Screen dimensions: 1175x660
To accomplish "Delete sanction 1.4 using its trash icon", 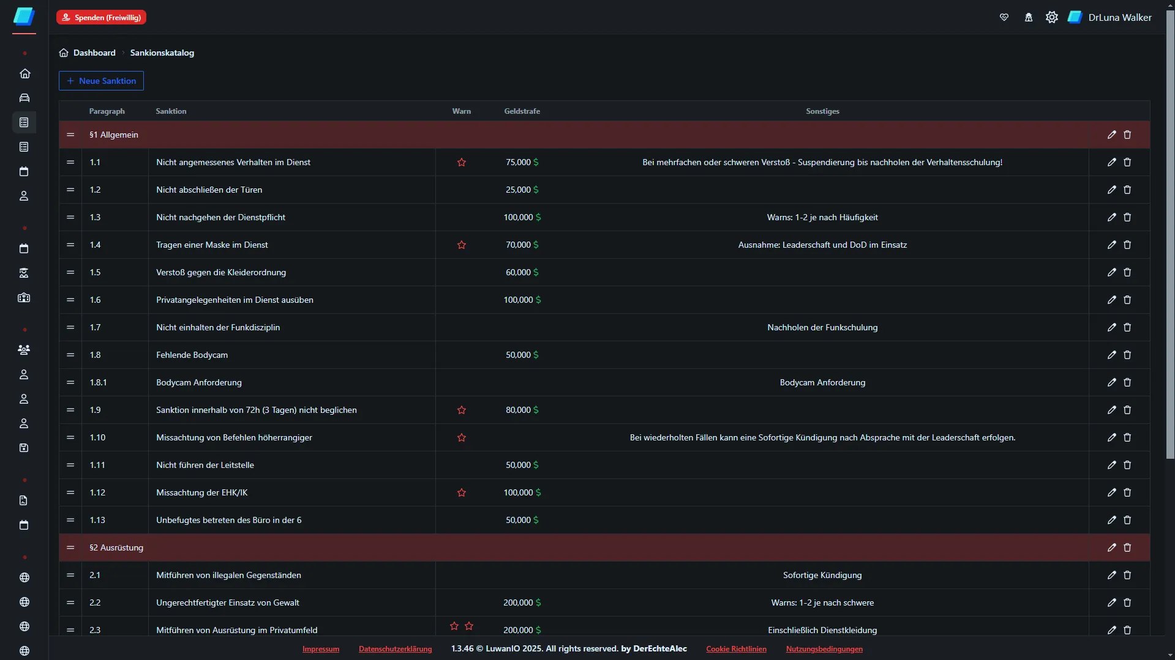I will (1127, 245).
